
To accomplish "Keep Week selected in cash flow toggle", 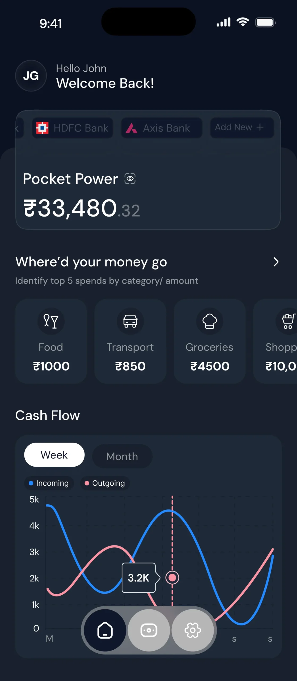I will (x=54, y=455).
